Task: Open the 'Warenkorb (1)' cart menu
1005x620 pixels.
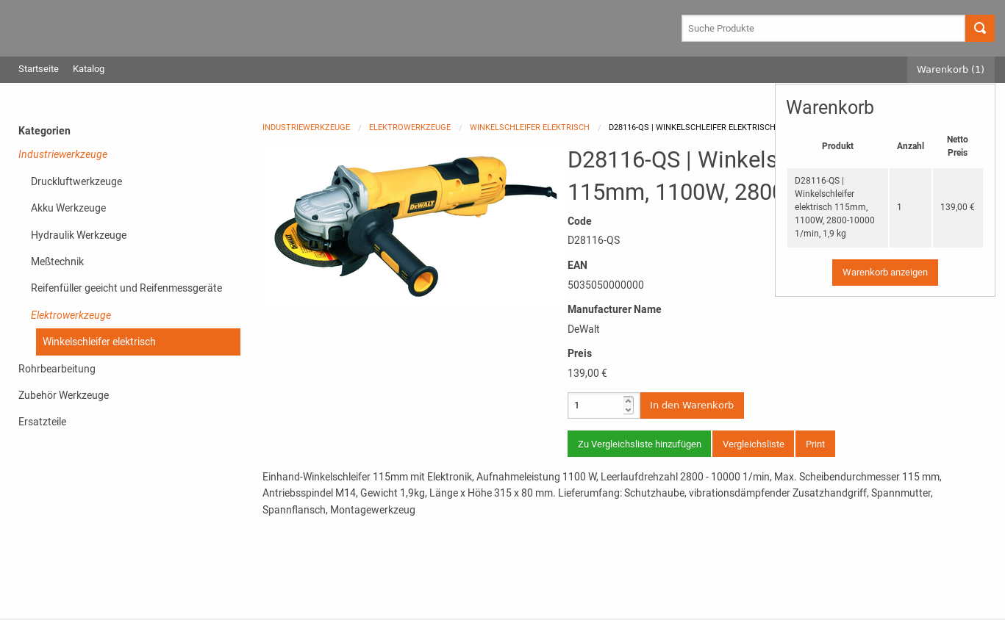Action: 950,69
